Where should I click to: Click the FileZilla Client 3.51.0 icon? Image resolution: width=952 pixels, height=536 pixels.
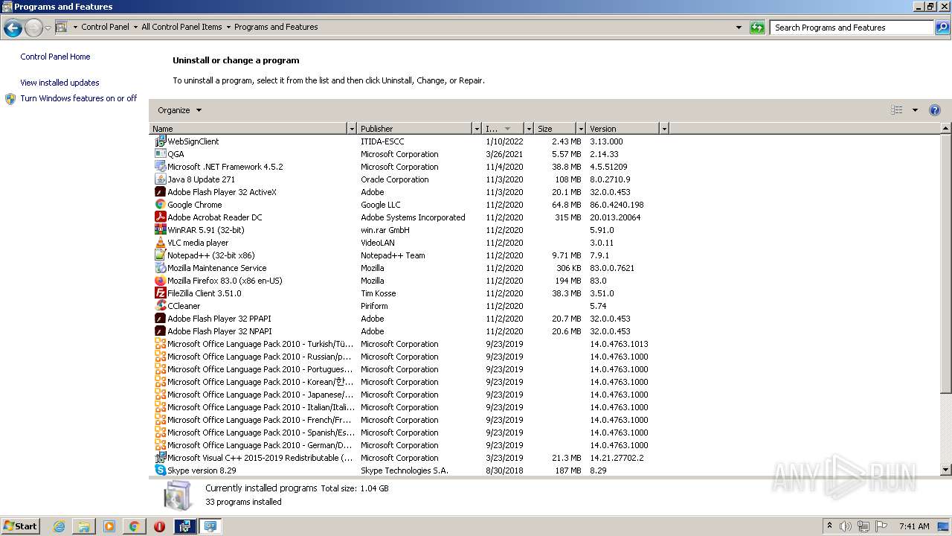click(160, 293)
